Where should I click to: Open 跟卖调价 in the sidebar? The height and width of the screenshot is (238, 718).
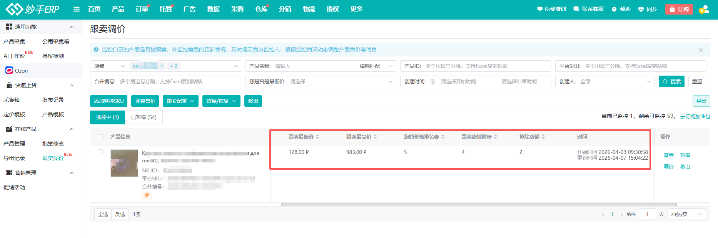point(53,158)
